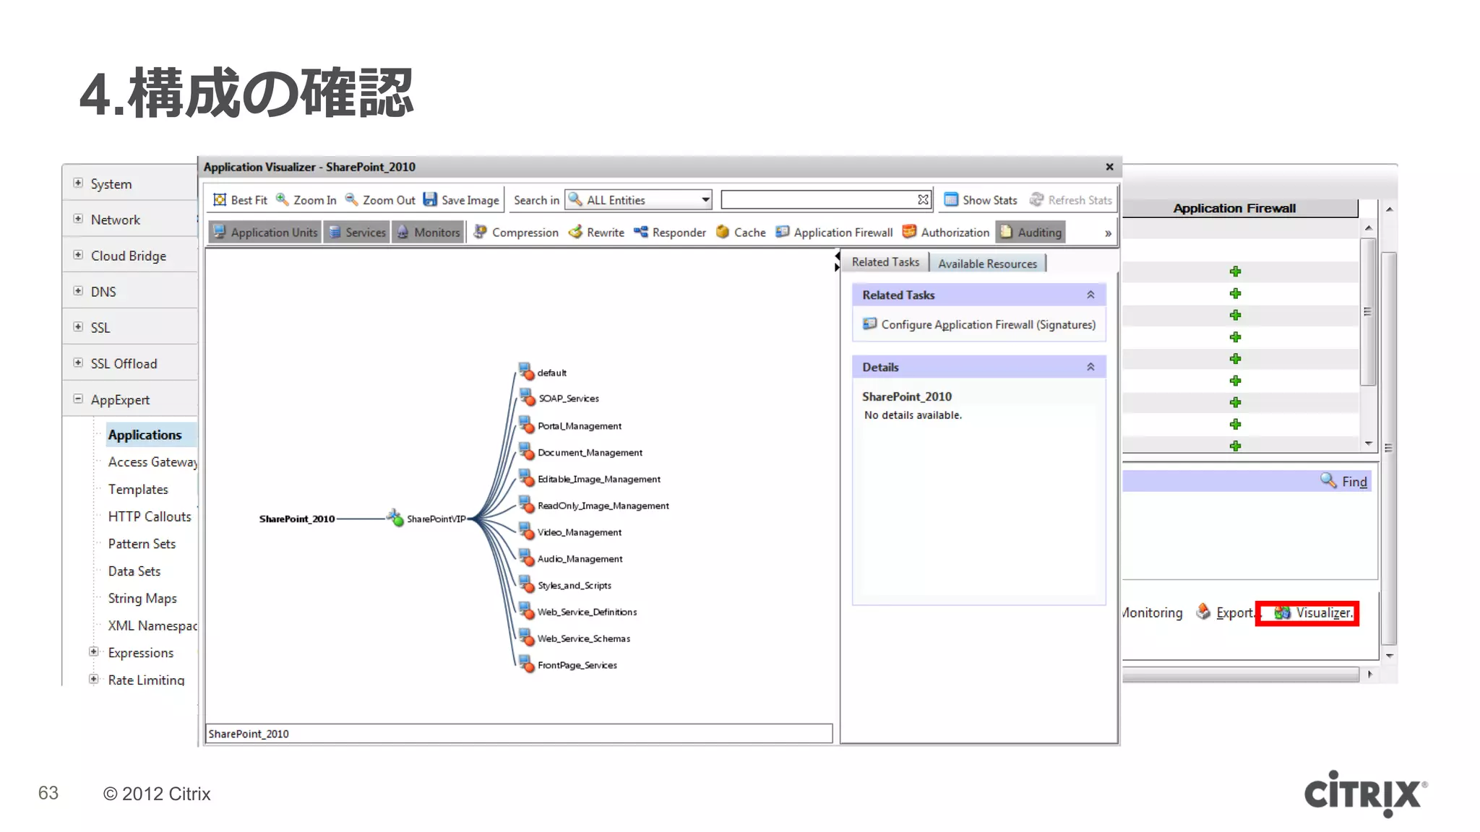1480x832 pixels.
Task: Toggle the Cache filter
Action: tap(741, 232)
